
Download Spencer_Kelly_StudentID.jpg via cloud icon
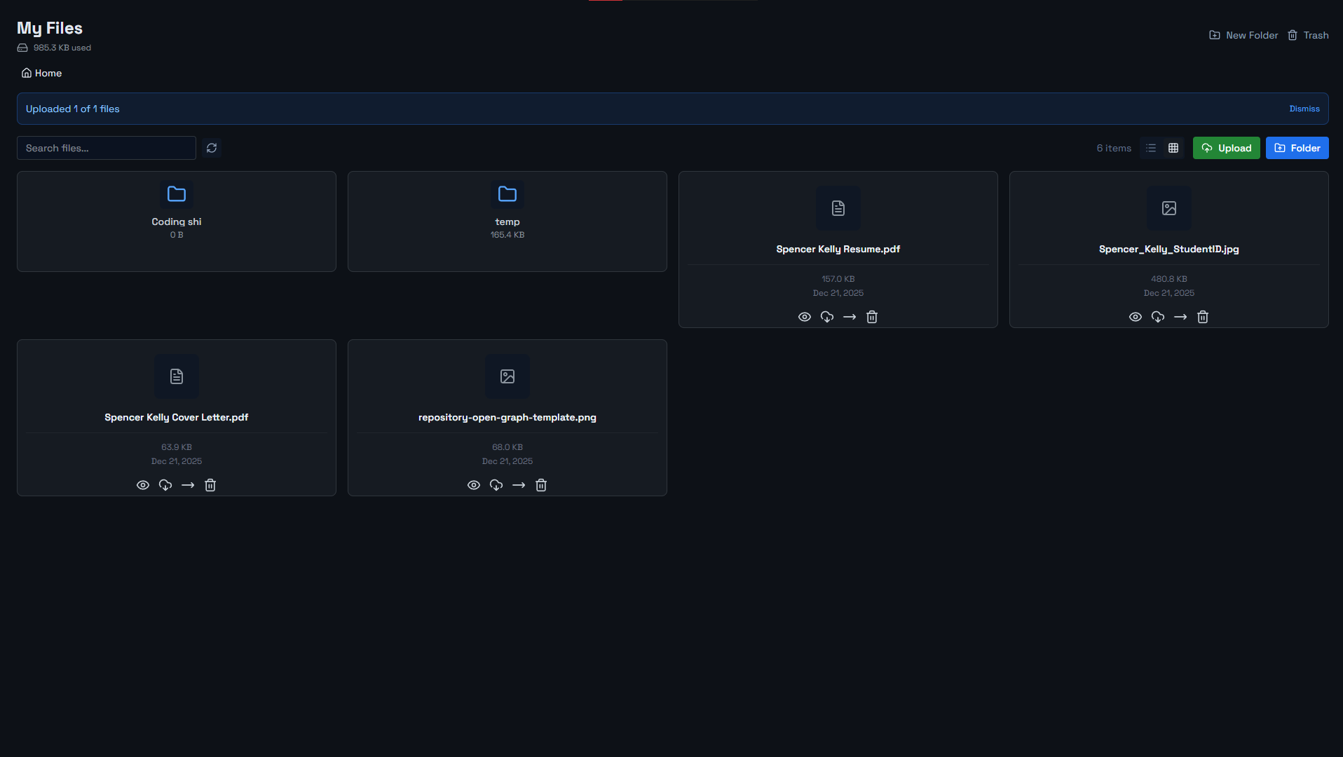[x=1157, y=316]
